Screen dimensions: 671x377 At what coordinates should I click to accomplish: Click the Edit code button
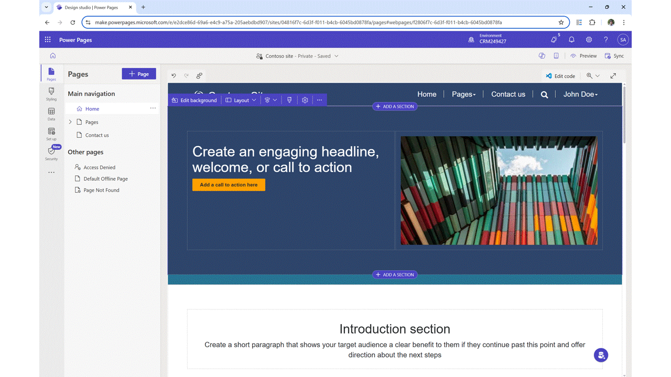click(x=560, y=76)
